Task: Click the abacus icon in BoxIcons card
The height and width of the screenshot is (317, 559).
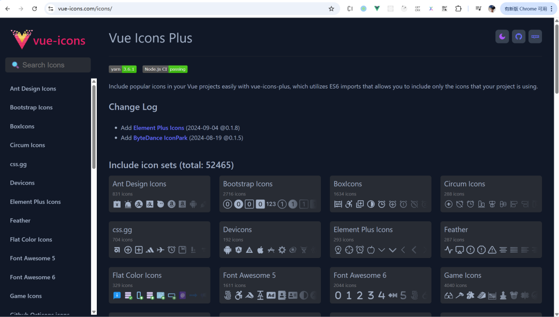Action: tap(338, 204)
